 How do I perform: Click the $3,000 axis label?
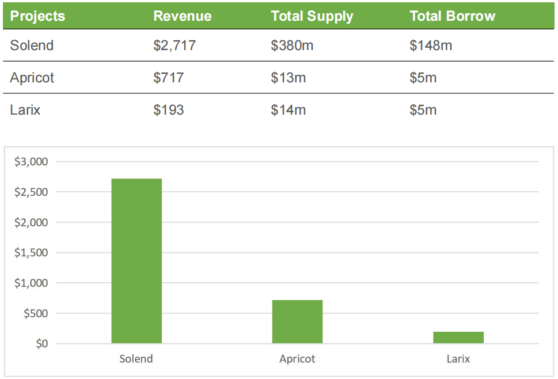tap(31, 161)
